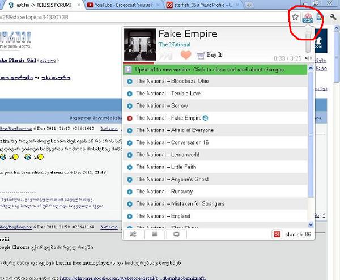Select The National – England row
This screenshot has height=280, width=340.
click(x=215, y=216)
